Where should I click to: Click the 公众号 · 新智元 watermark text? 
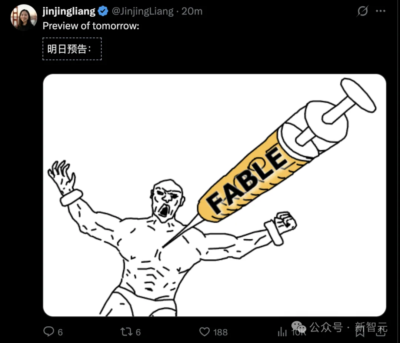349,327
